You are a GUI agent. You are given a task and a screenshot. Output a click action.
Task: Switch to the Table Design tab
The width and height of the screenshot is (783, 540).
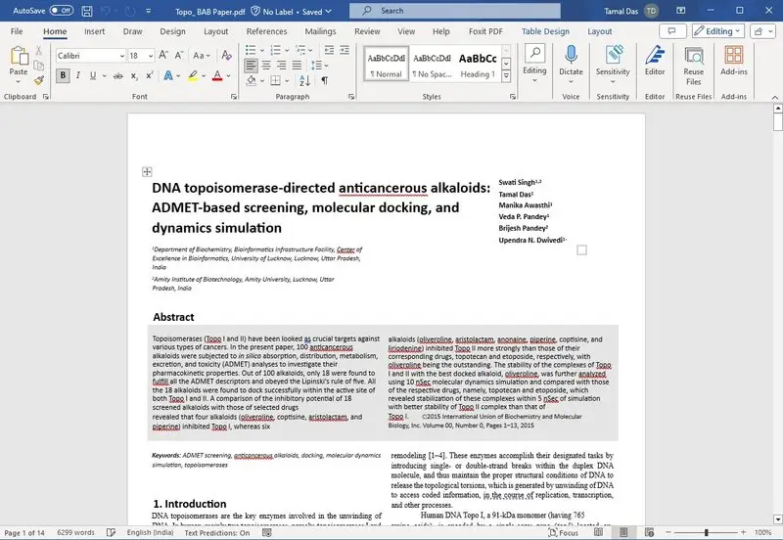[545, 31]
